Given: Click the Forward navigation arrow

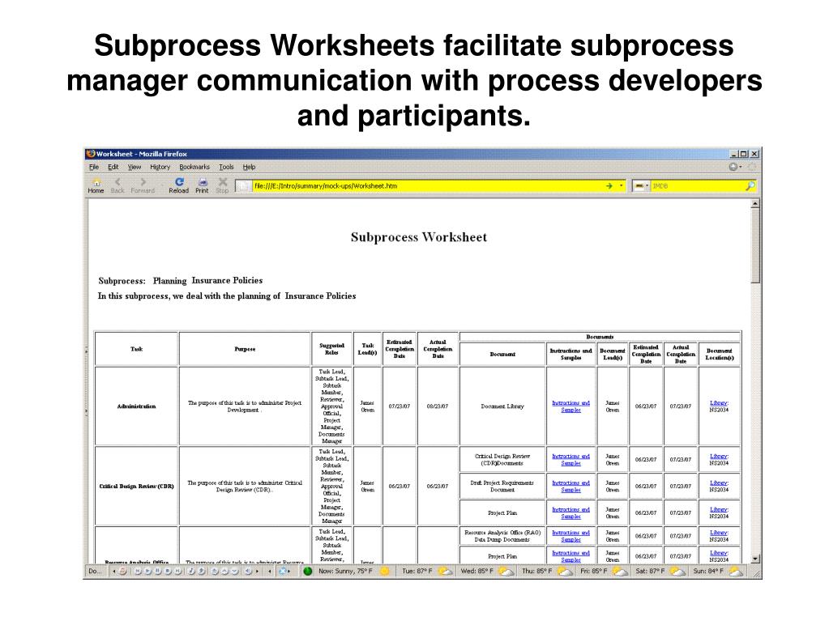Looking at the screenshot, I should click(143, 185).
